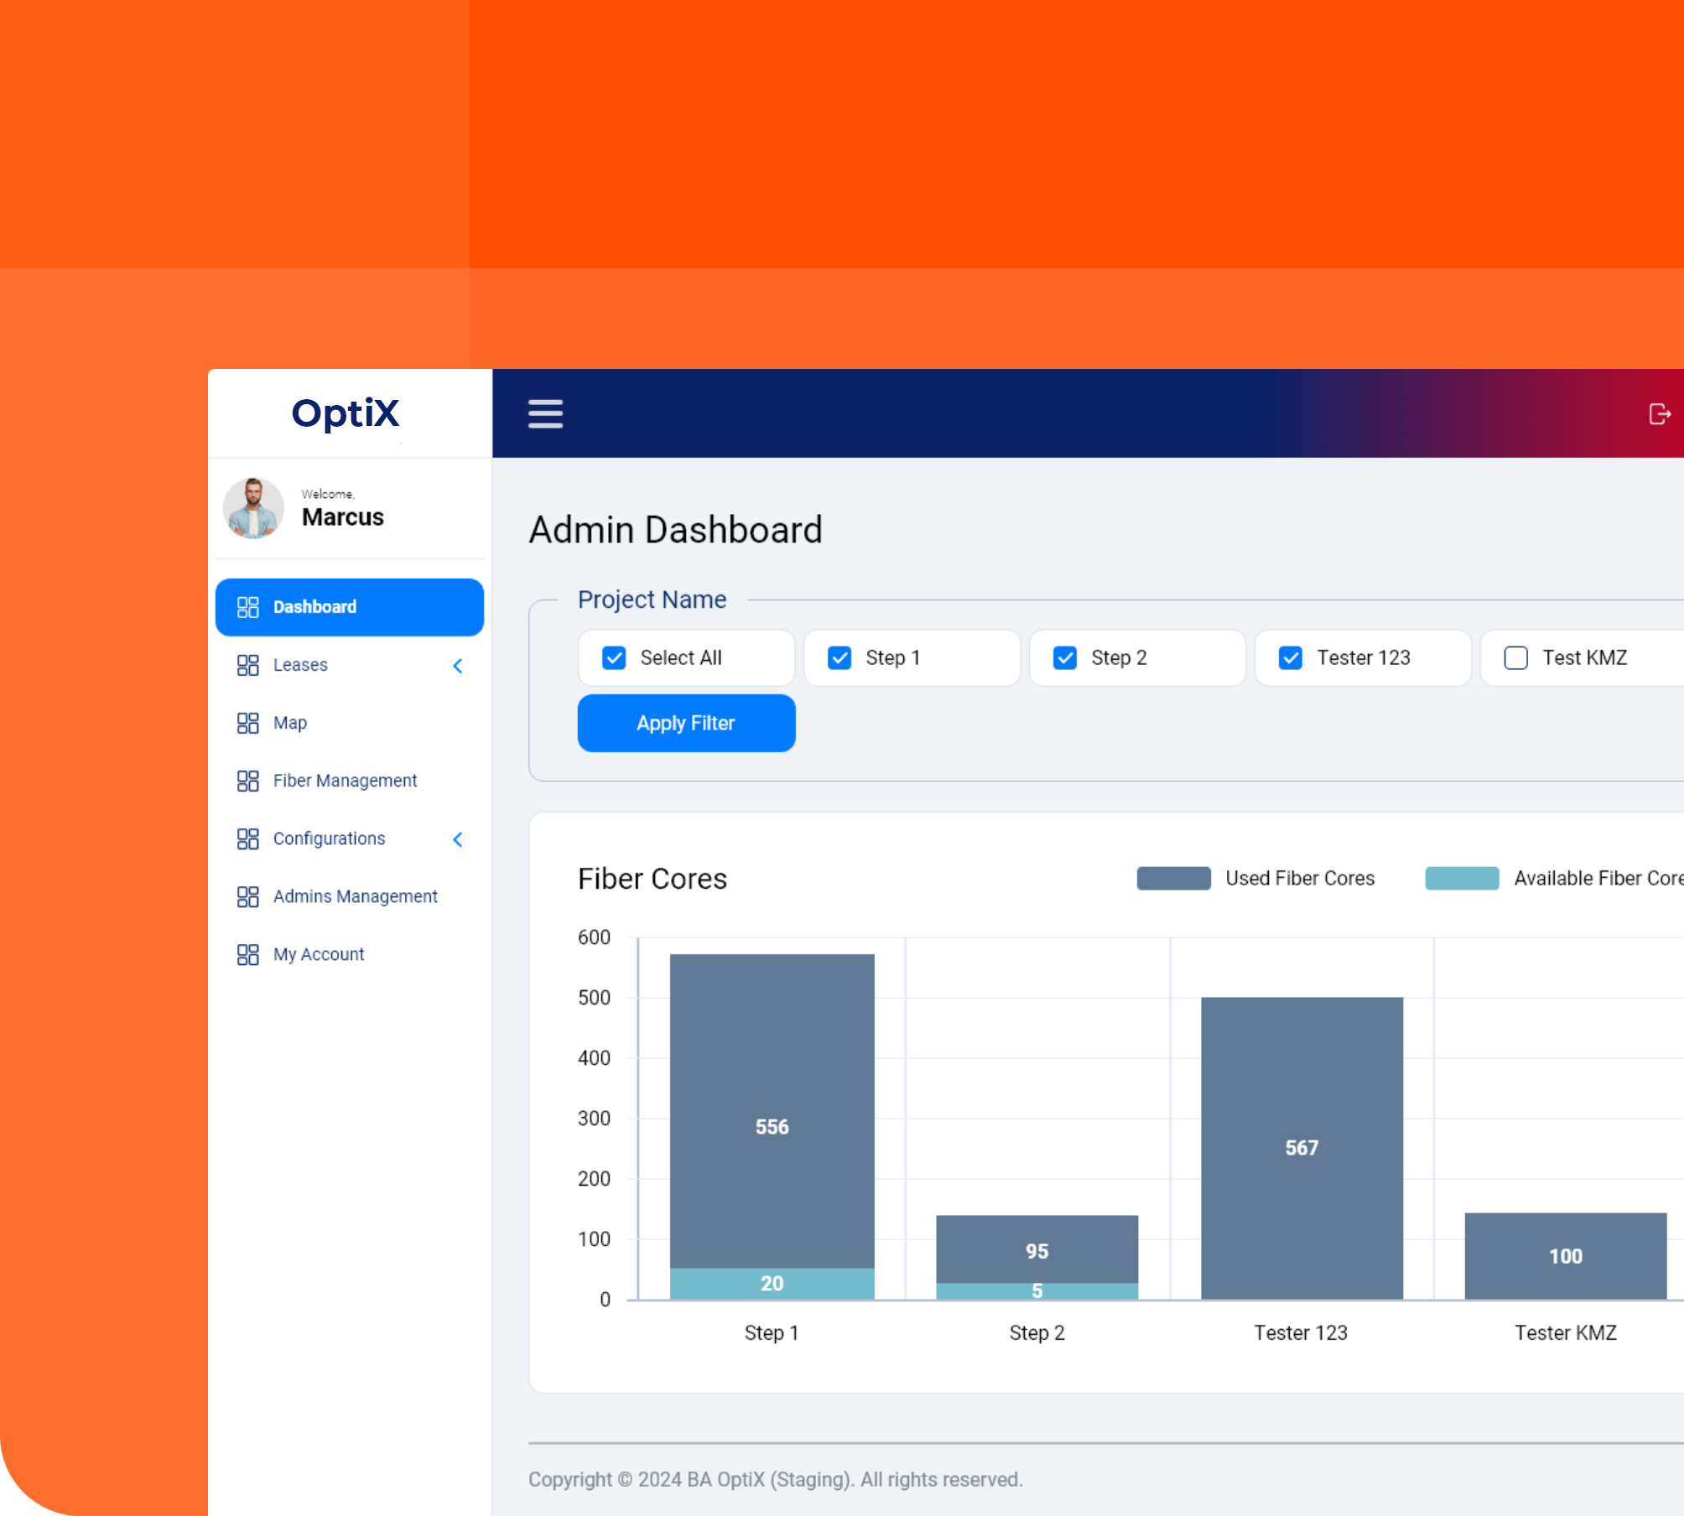Click Marcus's profile avatar photo
This screenshot has width=1684, height=1516.
tap(253, 508)
